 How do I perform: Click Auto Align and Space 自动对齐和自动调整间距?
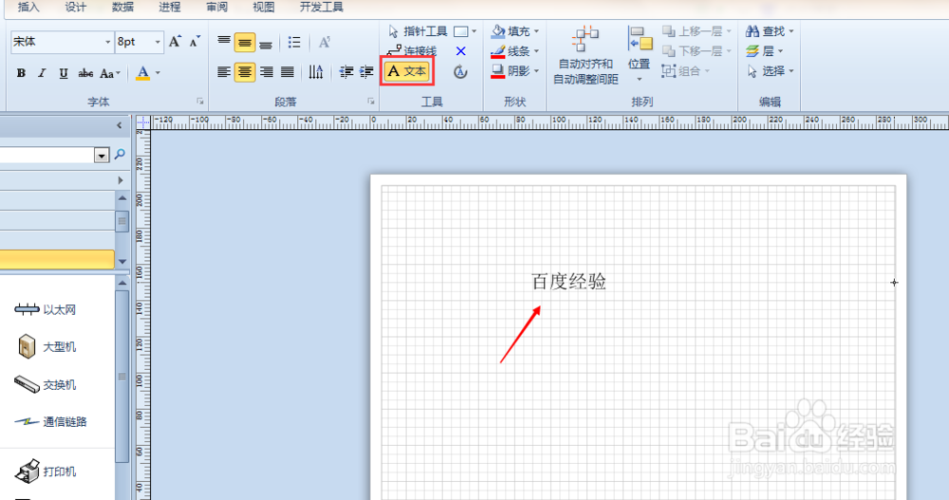586,56
